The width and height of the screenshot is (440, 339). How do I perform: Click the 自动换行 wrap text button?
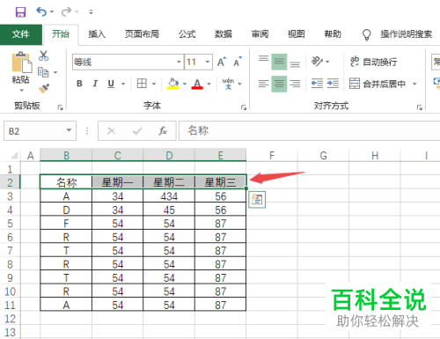click(x=374, y=62)
